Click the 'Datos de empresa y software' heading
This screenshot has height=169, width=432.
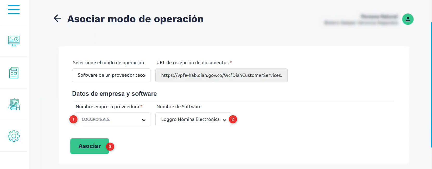[x=114, y=94]
